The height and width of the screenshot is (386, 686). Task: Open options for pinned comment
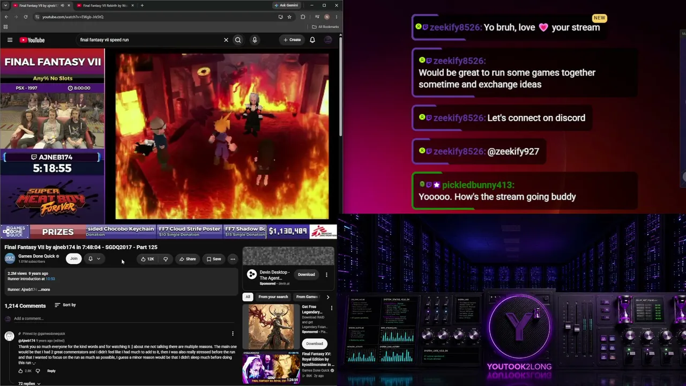(233, 334)
